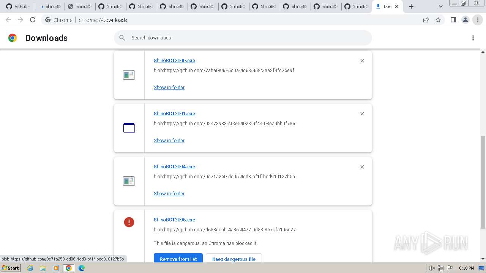
Task: Select the active Downloads tab
Action: pos(387,6)
